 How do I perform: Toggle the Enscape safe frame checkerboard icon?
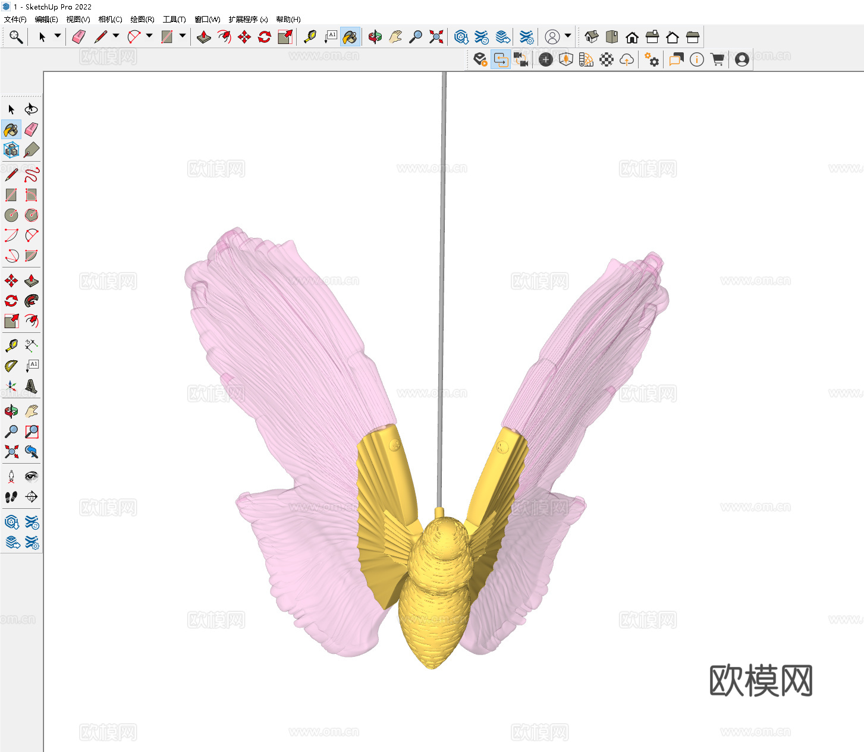click(606, 59)
